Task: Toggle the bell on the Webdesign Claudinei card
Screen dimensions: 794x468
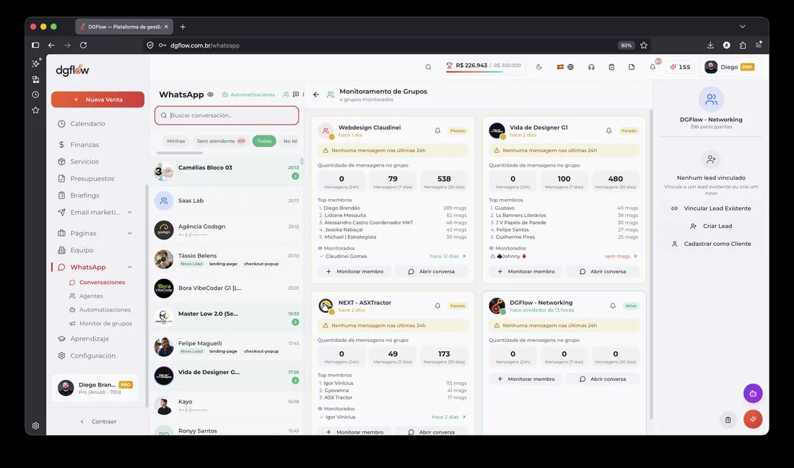Action: coord(437,131)
